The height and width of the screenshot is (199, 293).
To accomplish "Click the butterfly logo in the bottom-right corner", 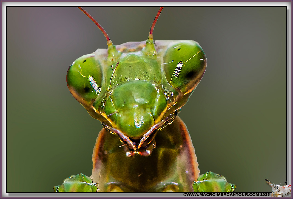I will (x=280, y=188).
